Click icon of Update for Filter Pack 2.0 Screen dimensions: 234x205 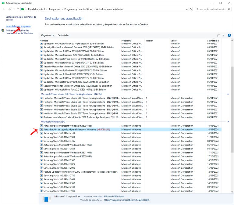click(x=41, y=90)
